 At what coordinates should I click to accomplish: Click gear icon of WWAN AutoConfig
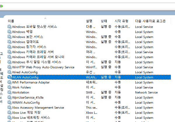point(9,102)
